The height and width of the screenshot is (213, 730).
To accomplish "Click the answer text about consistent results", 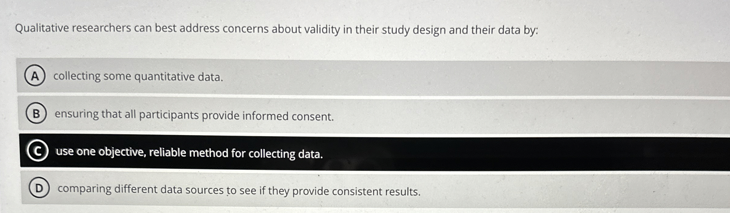I will [238, 190].
